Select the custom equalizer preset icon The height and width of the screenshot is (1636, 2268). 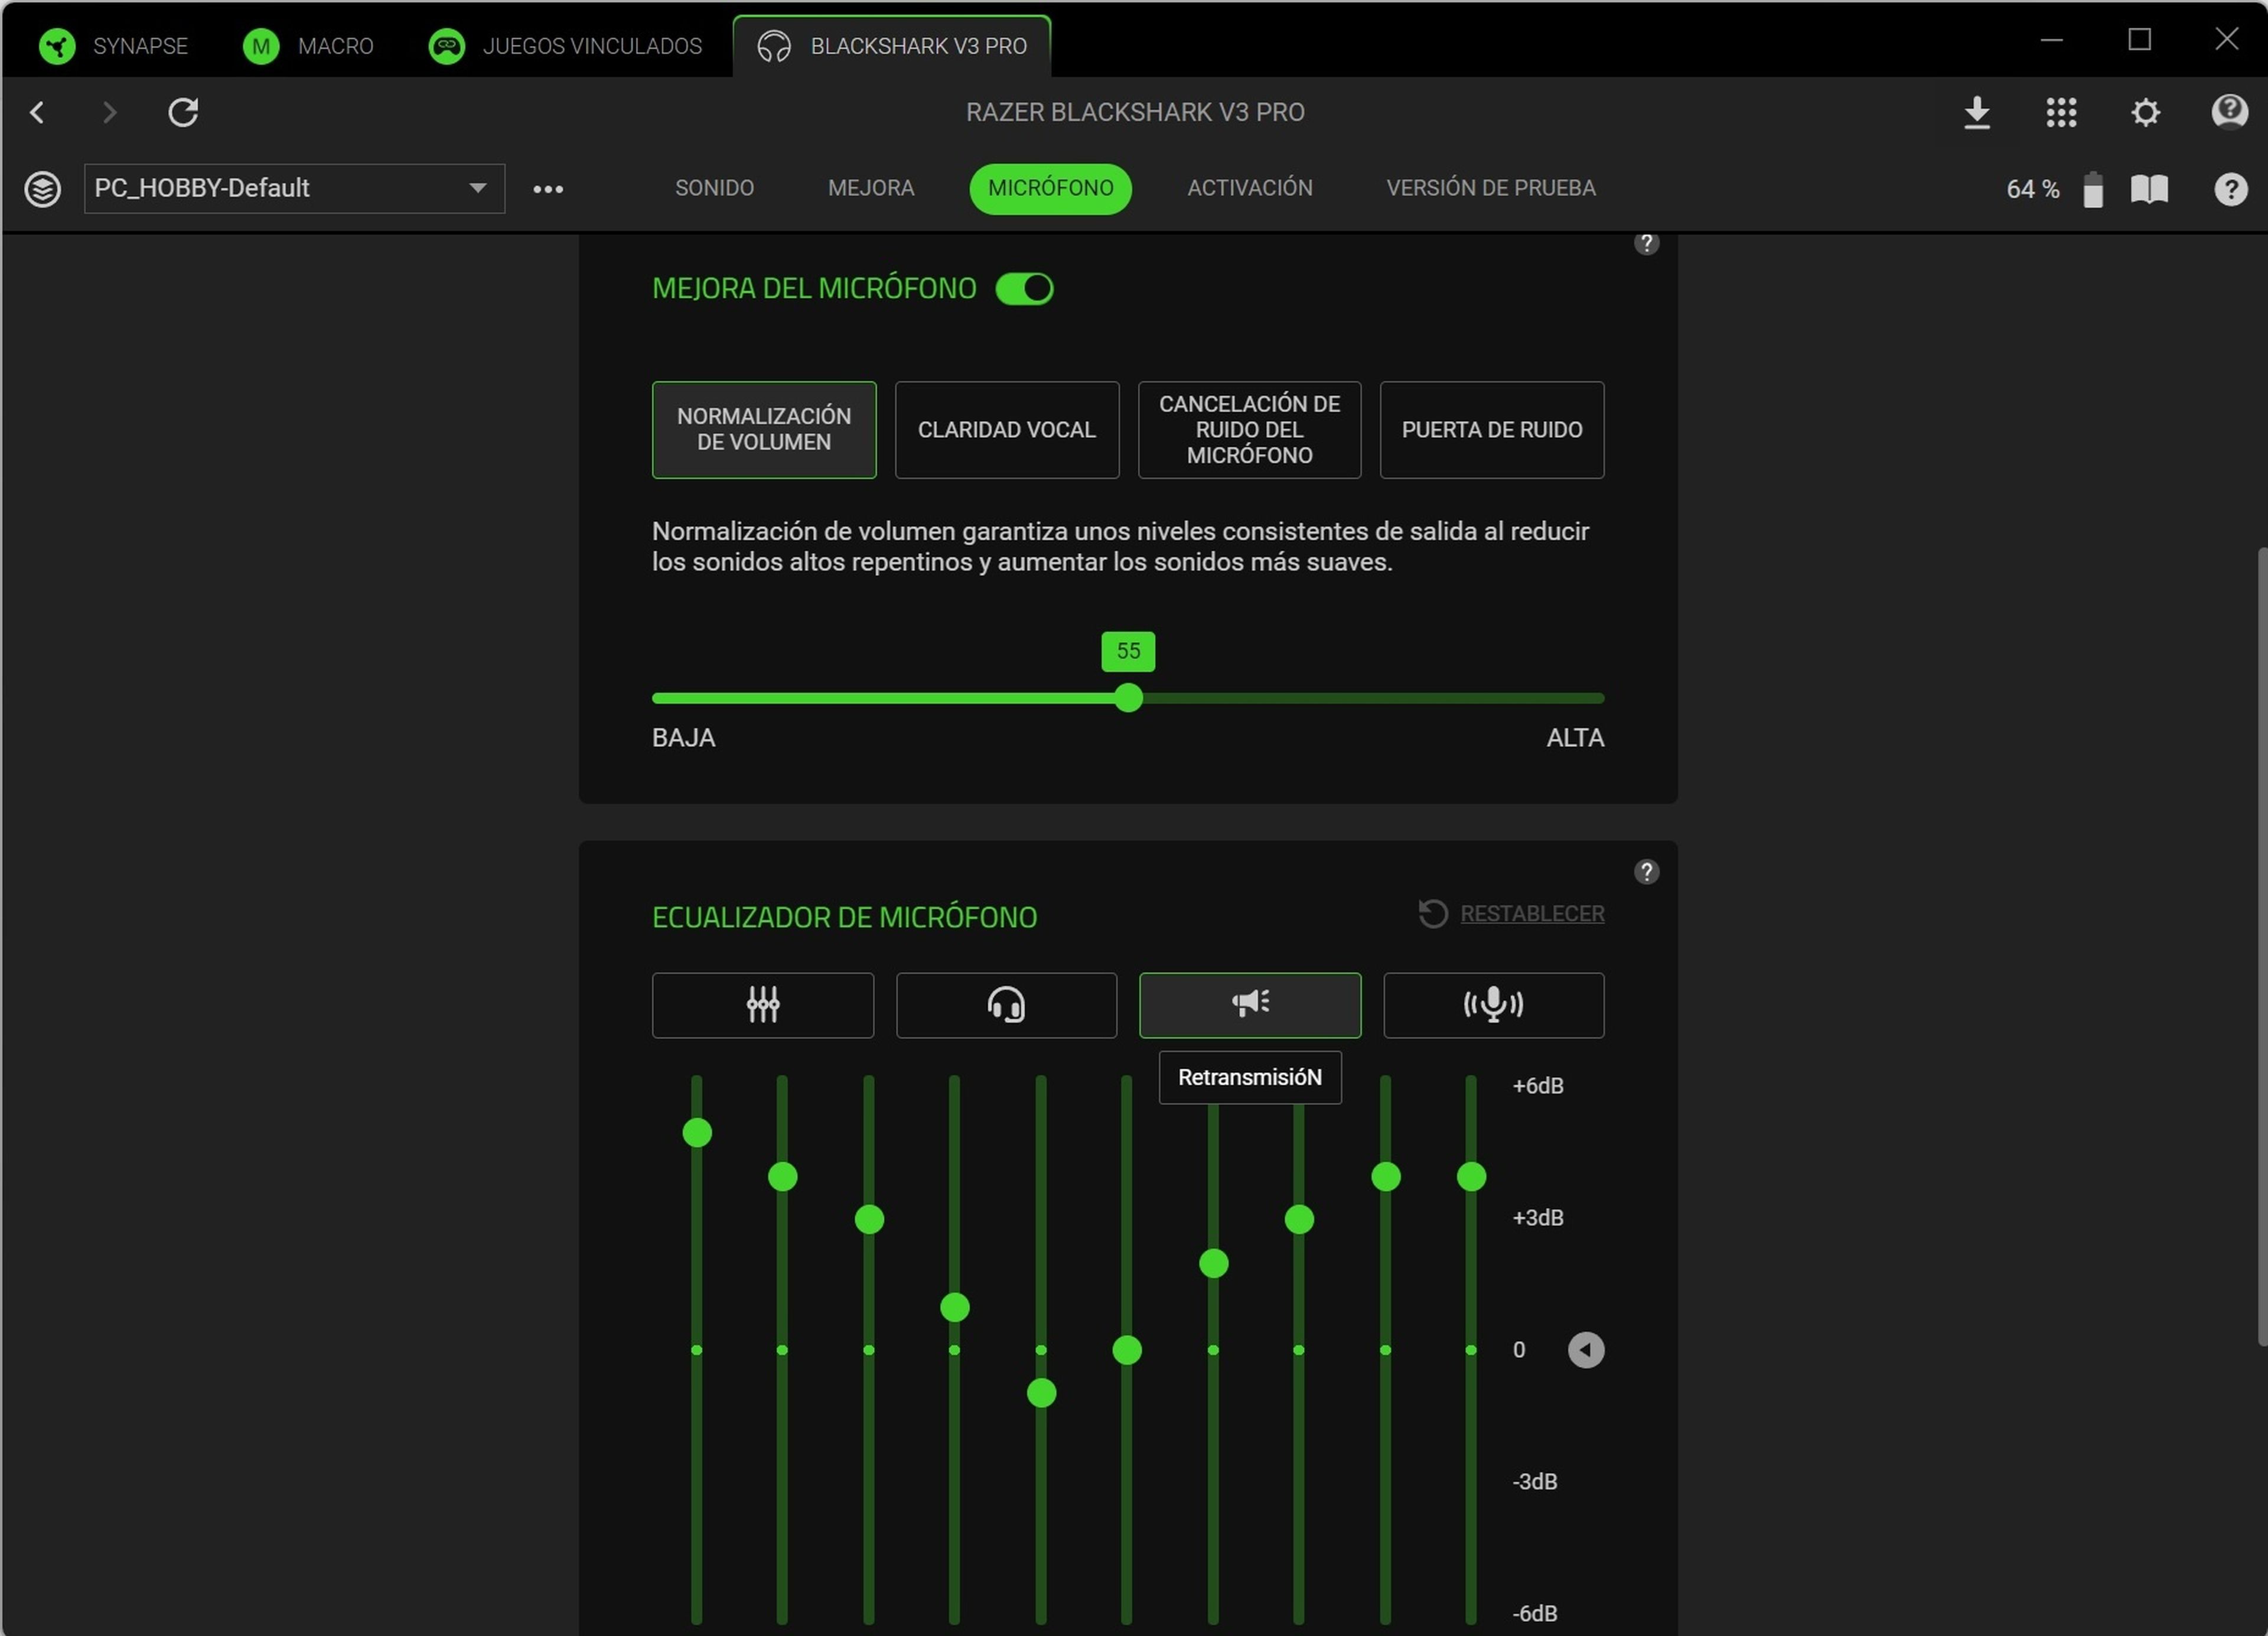[x=762, y=1004]
